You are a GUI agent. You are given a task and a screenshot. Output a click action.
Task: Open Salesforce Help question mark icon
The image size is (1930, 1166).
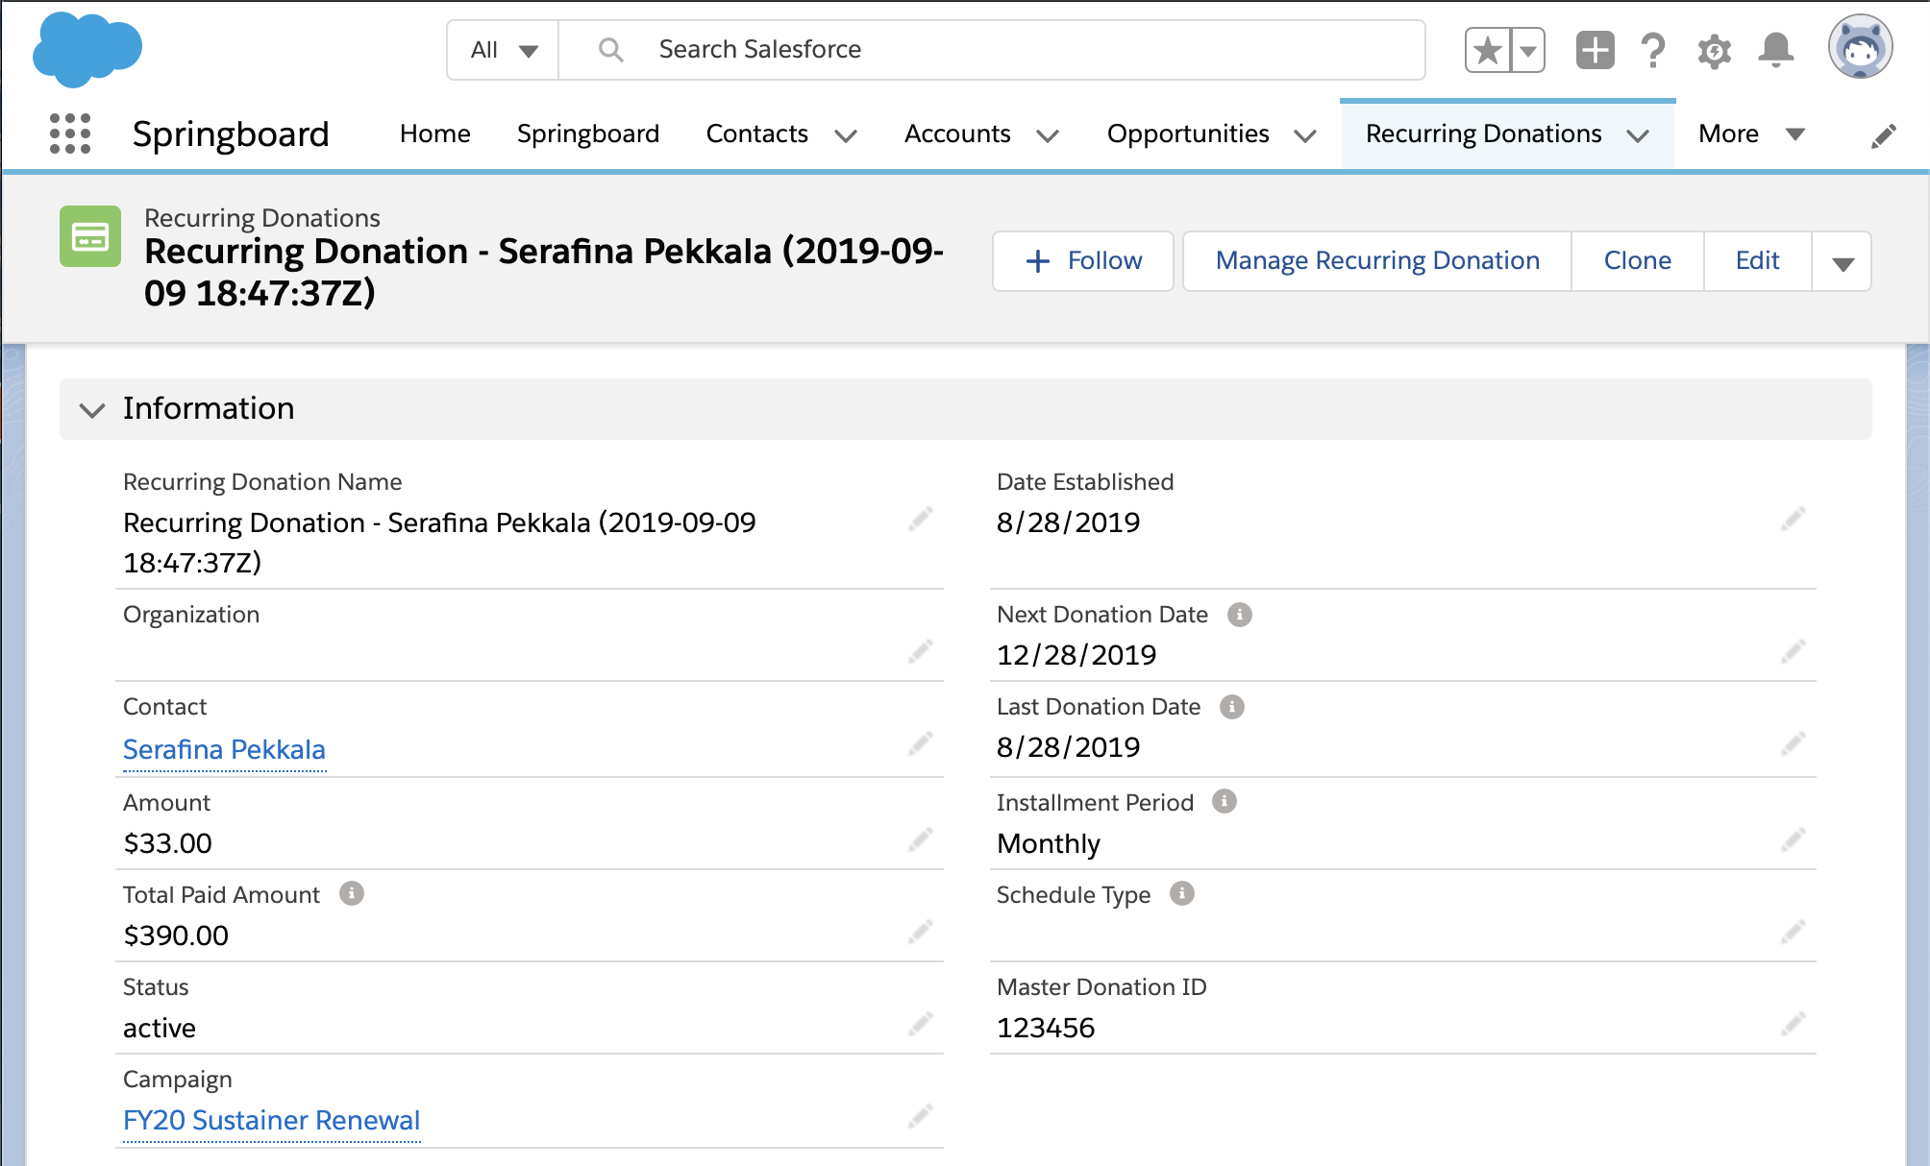click(x=1652, y=50)
